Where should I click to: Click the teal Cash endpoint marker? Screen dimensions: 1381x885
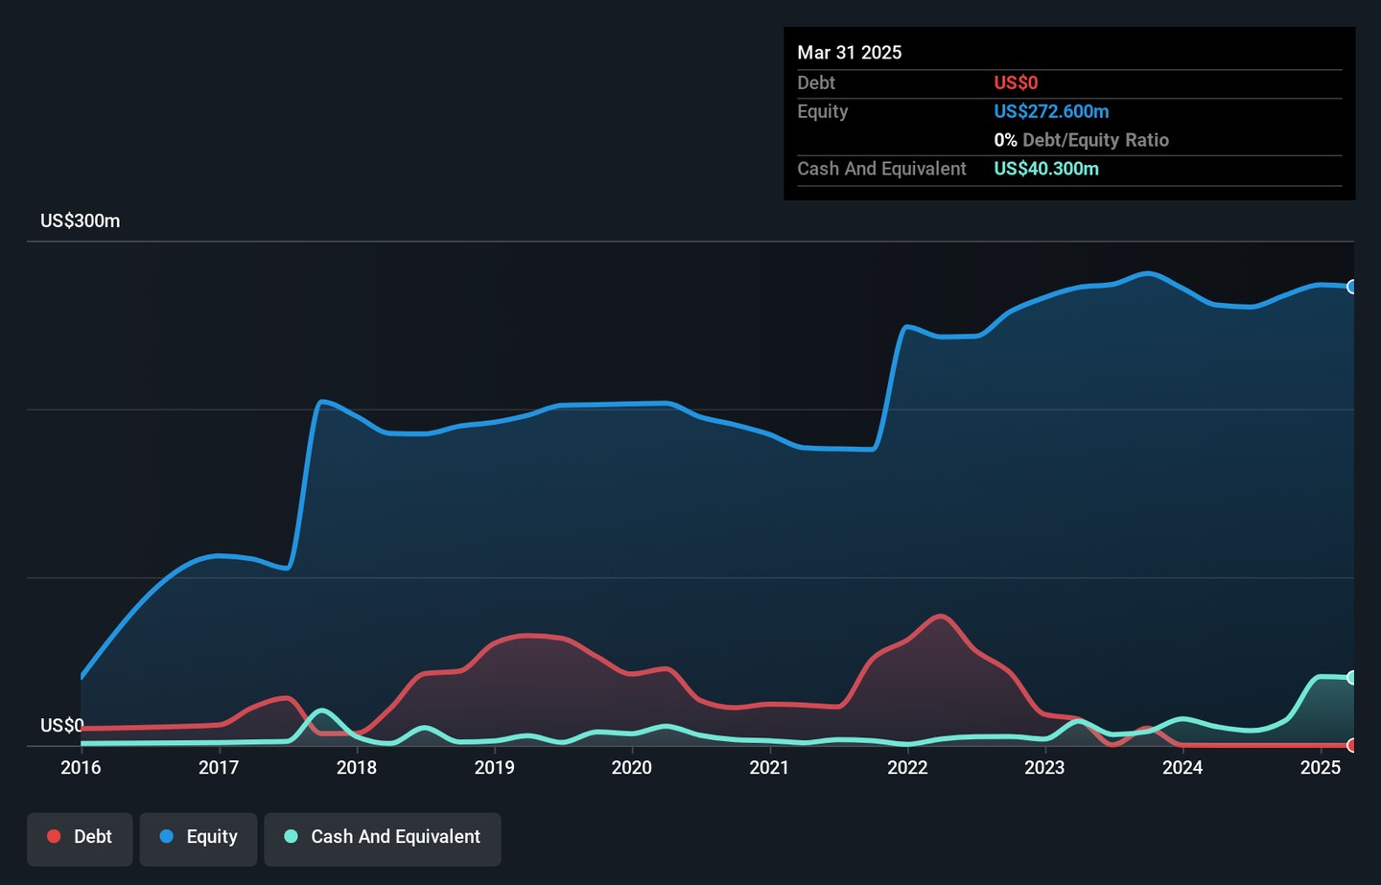1351,678
